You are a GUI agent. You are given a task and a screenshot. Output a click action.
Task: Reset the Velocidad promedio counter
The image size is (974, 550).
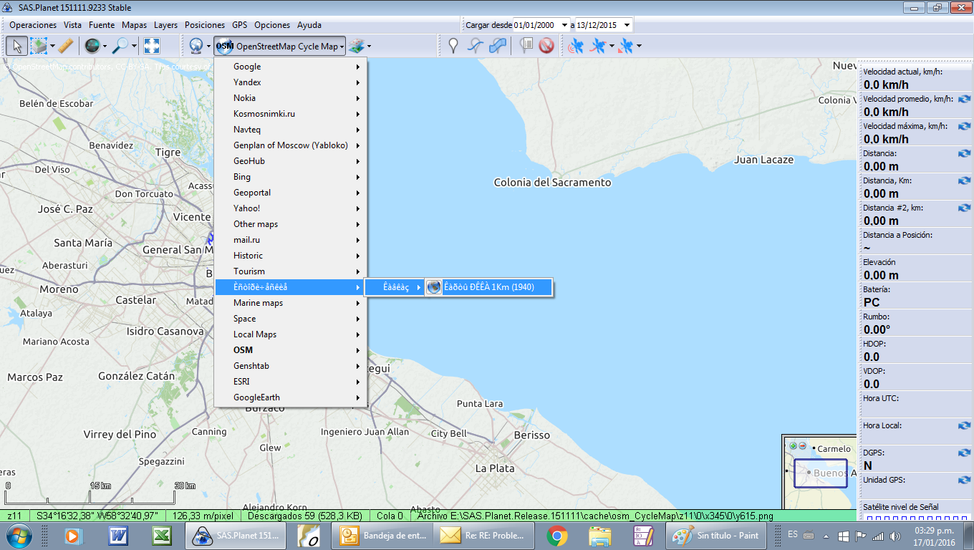pos(964,100)
